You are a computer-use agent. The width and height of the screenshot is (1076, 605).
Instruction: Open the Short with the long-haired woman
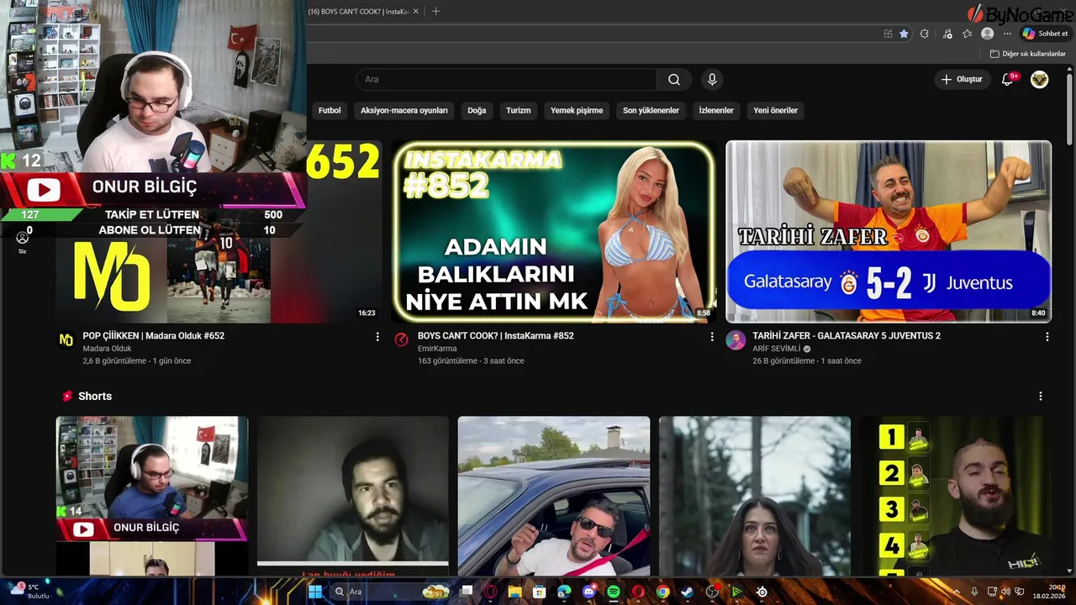tap(755, 496)
